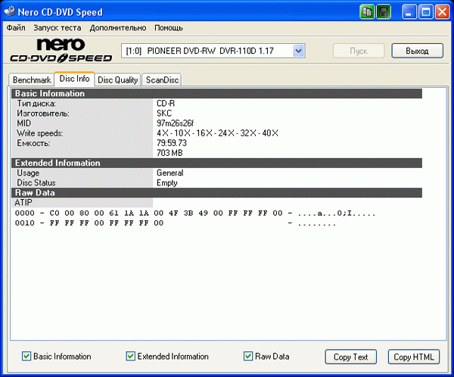The image size is (454, 377).
Task: Open the Дополнительно menu
Action: (x=118, y=28)
